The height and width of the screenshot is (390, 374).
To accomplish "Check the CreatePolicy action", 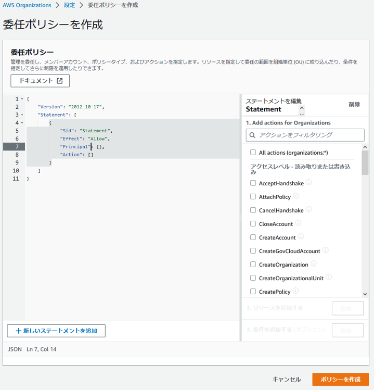I will 253,291.
